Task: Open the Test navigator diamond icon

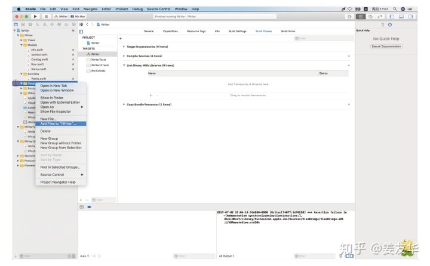Action: tap(52, 24)
